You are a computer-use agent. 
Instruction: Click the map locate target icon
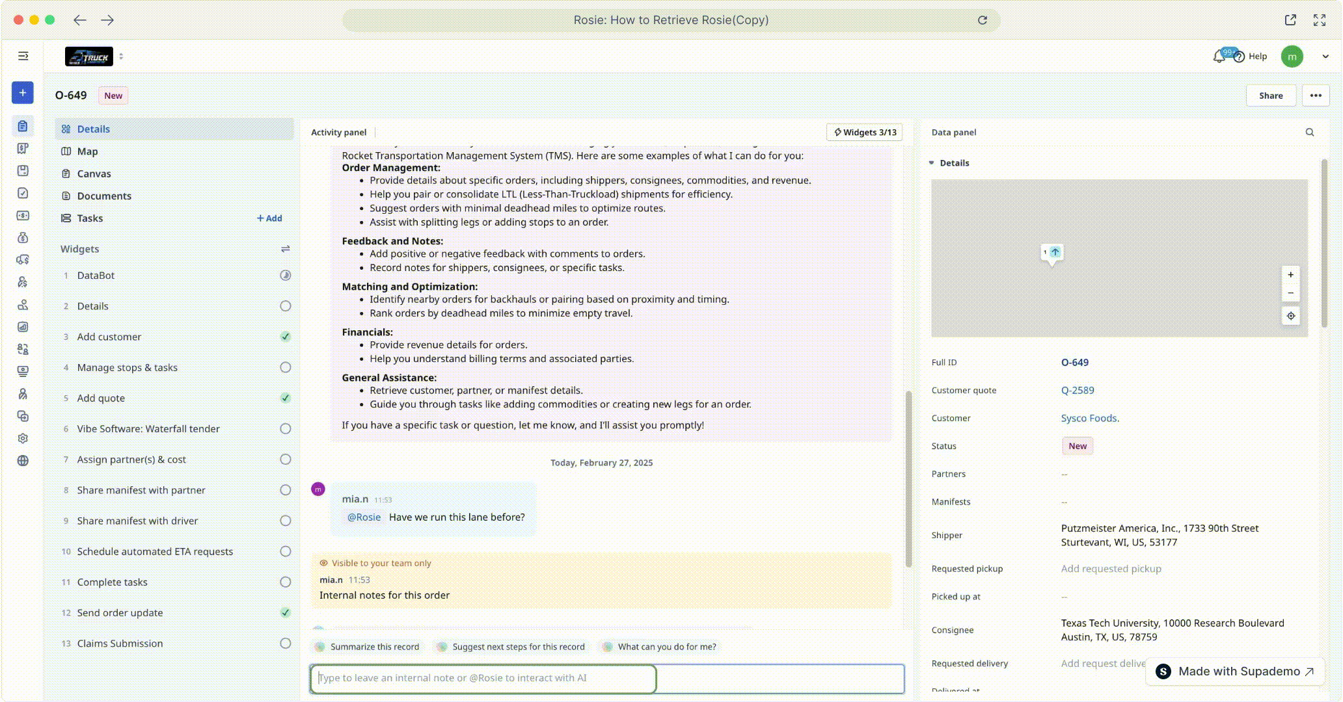coord(1290,316)
